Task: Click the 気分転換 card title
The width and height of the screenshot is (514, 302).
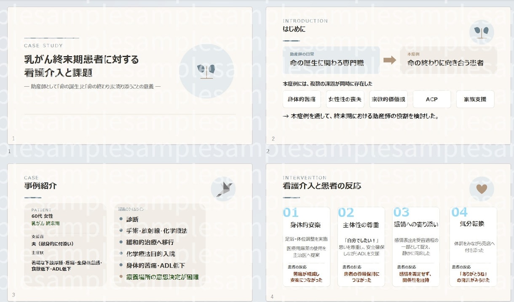Action: (x=472, y=224)
